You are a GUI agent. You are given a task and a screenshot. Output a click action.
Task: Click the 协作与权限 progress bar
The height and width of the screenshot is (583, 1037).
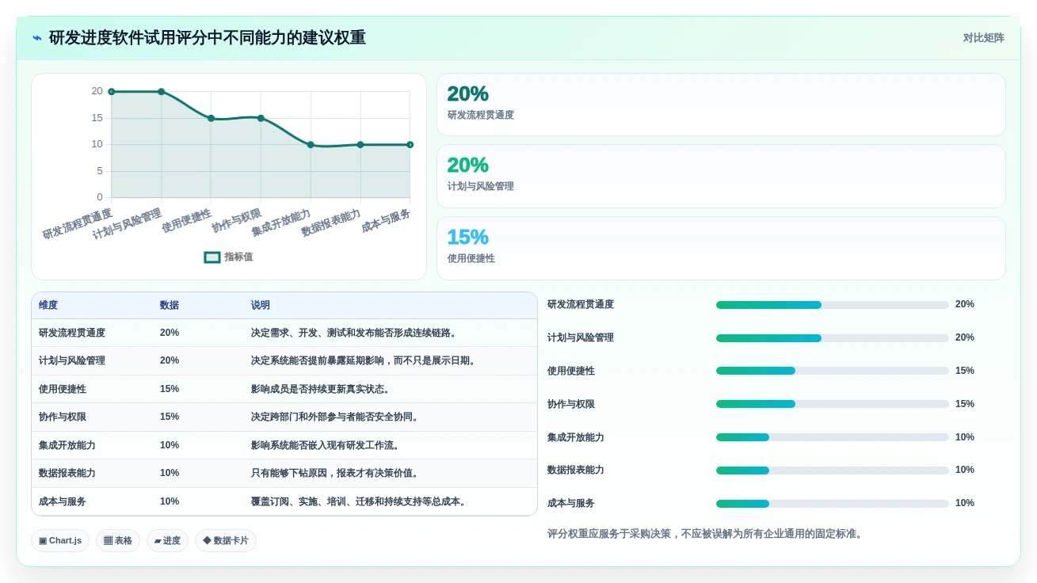(832, 404)
